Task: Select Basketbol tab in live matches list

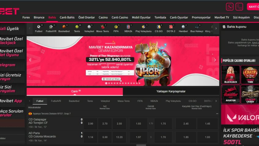Action: click(x=74, y=101)
